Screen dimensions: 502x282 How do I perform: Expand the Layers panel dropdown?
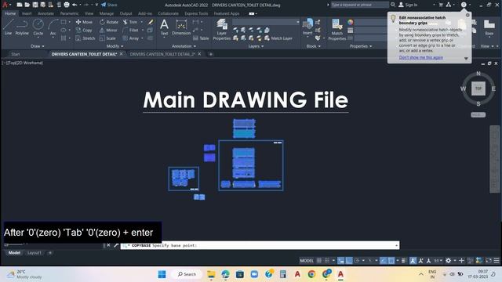tap(256, 46)
